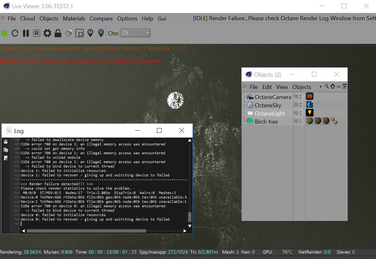Click the search magnifier in Objects window
376x259 pixels.
(327, 86)
